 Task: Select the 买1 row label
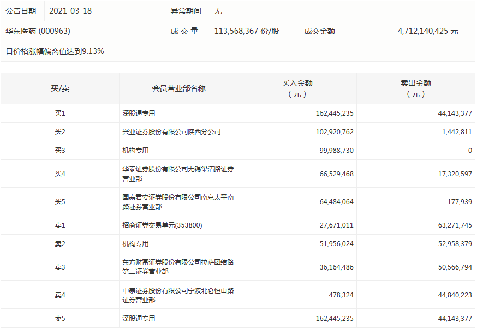point(60,113)
